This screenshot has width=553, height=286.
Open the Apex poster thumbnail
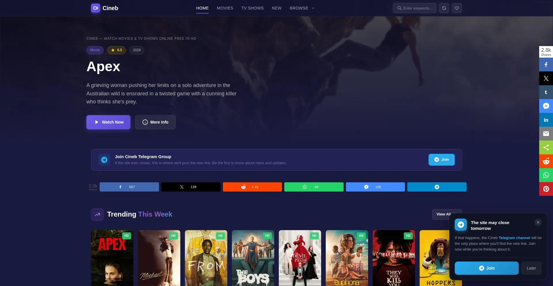tap(112, 258)
